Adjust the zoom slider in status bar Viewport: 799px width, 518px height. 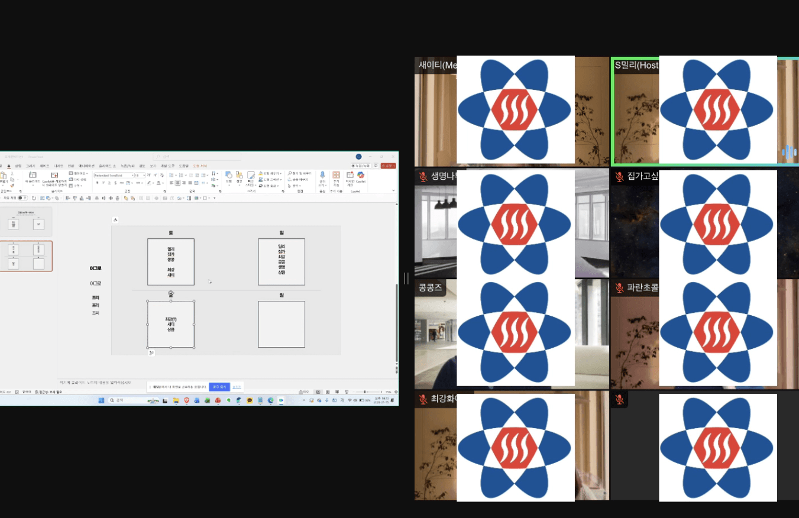[364, 392]
